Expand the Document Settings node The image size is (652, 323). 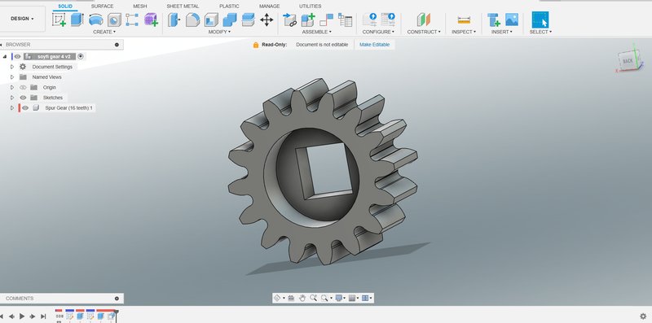(12, 67)
